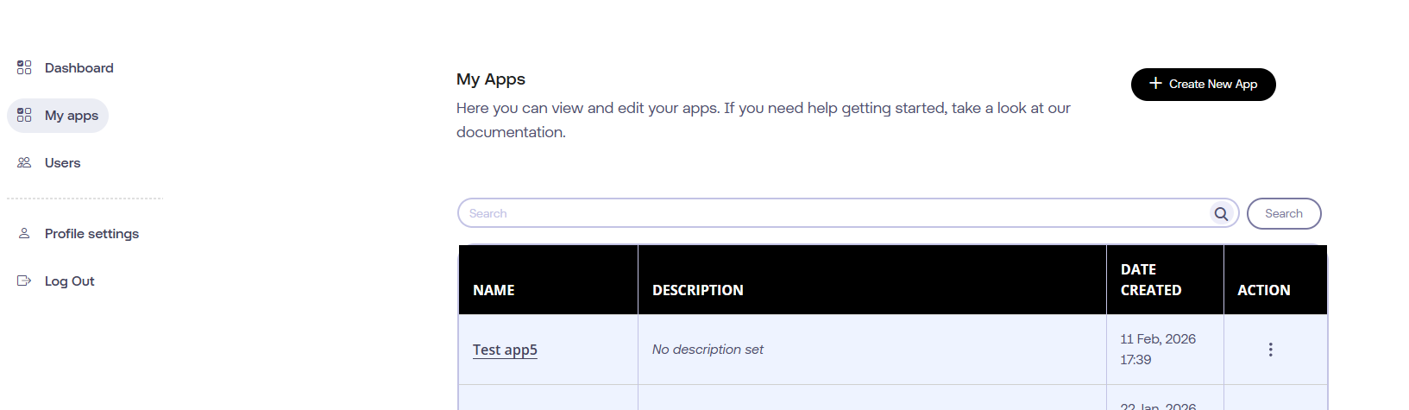
Task: Click the Dashboard grid icon in sidebar
Action: pyautogui.click(x=24, y=67)
